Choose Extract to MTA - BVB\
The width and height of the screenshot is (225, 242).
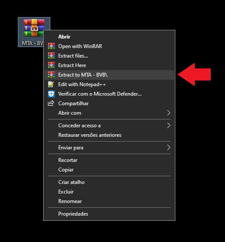pos(109,75)
